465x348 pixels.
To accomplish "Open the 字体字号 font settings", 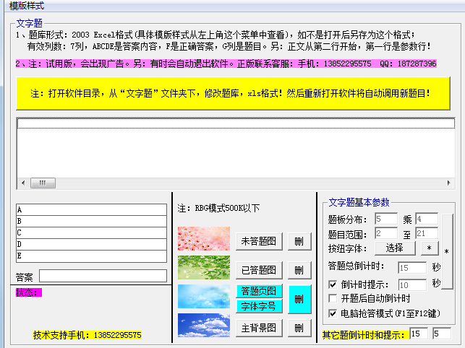I will (259, 306).
